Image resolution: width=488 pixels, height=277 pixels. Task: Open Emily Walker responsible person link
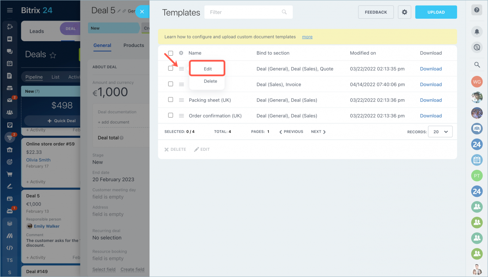pyautogui.click(x=47, y=226)
